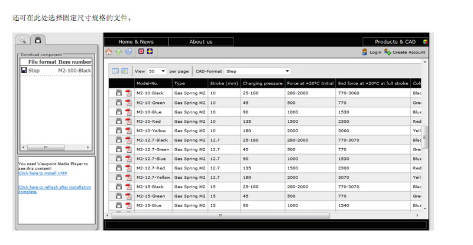Click the table's vertical scrollbar thumb
Image resolution: width=473 pixels, height=245 pixels.
[425, 137]
